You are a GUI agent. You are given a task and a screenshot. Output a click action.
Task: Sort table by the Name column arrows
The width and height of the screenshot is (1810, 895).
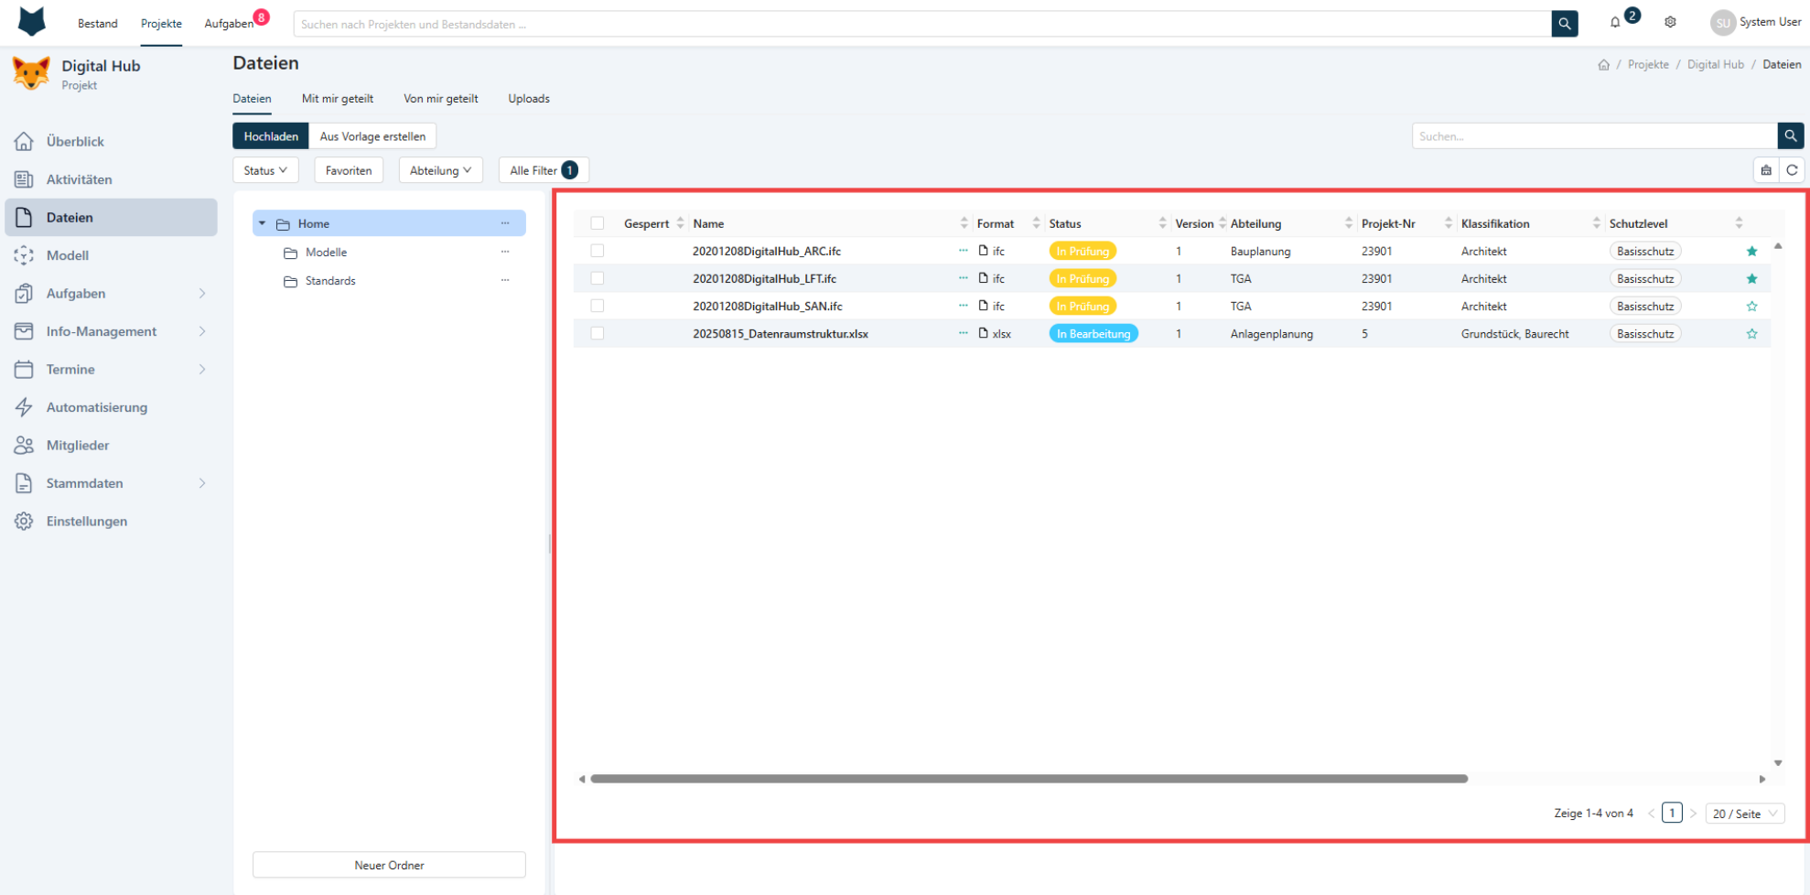click(964, 223)
